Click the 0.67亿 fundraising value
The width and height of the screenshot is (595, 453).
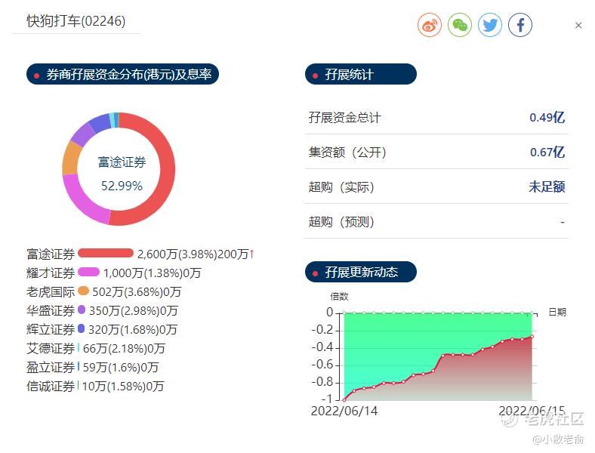(547, 153)
